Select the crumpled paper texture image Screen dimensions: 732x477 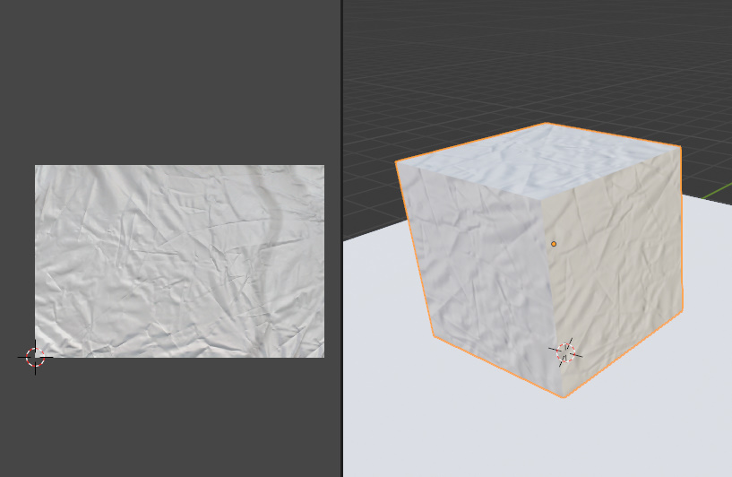click(179, 261)
